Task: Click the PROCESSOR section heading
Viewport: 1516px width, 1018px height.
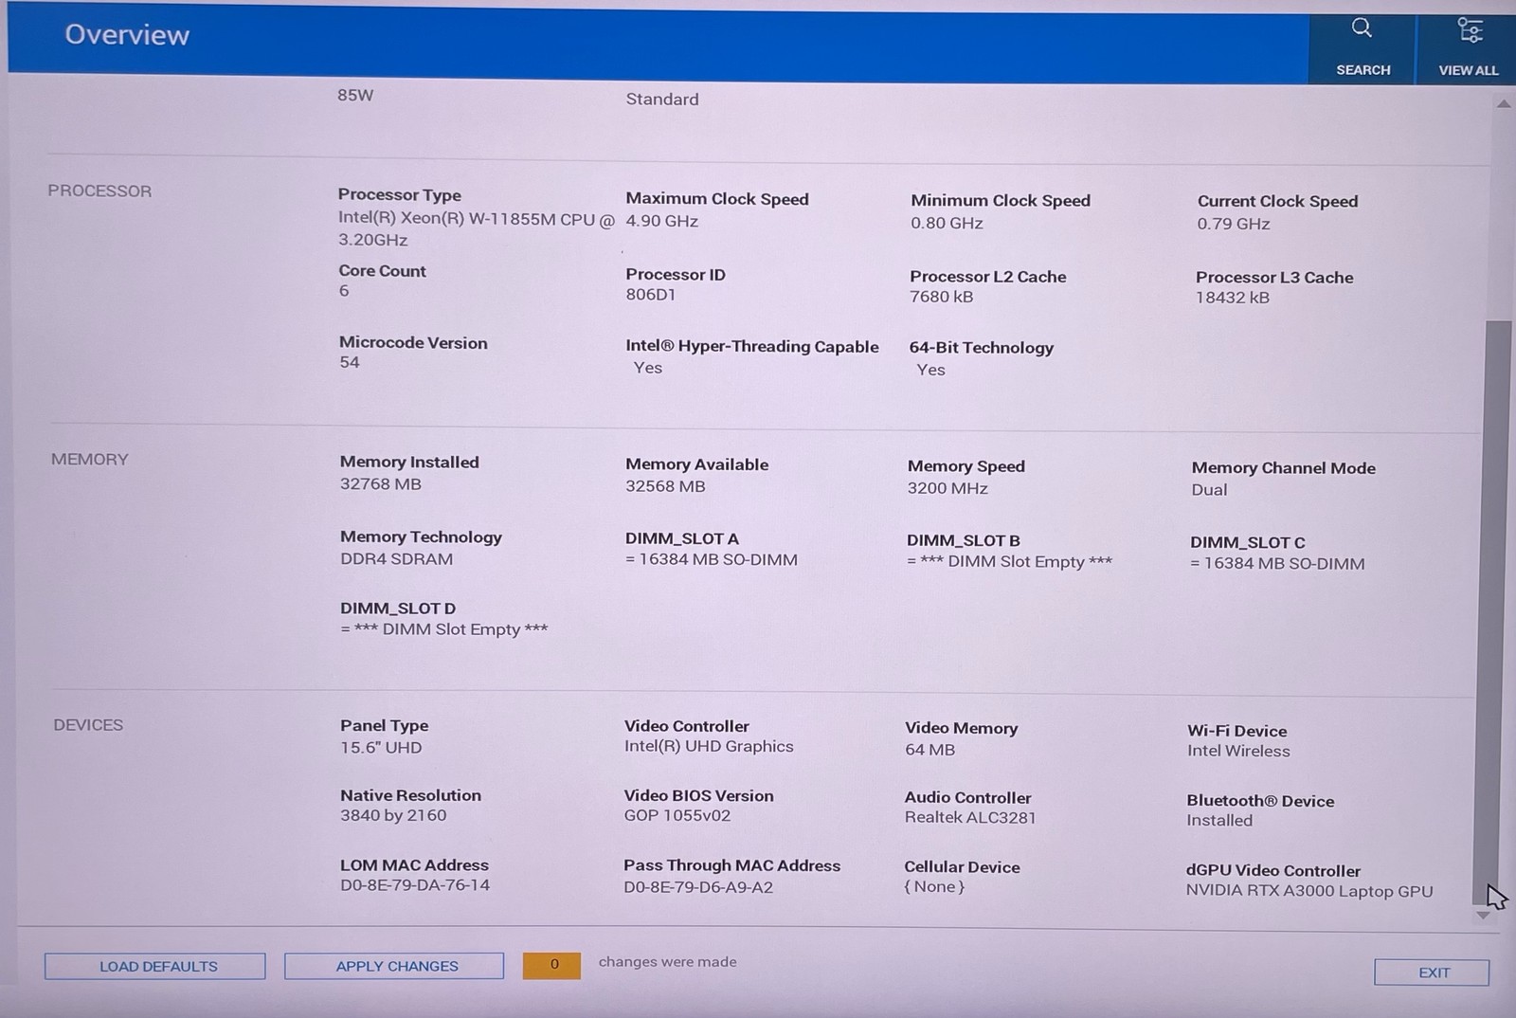Action: click(x=99, y=191)
